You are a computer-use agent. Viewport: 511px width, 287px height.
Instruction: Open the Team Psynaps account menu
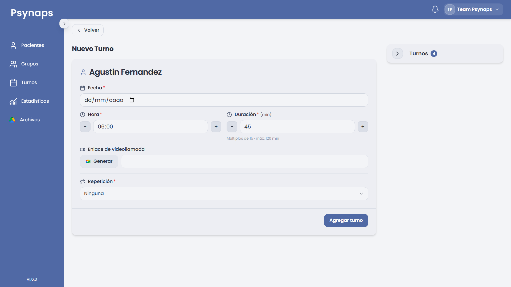click(x=473, y=9)
